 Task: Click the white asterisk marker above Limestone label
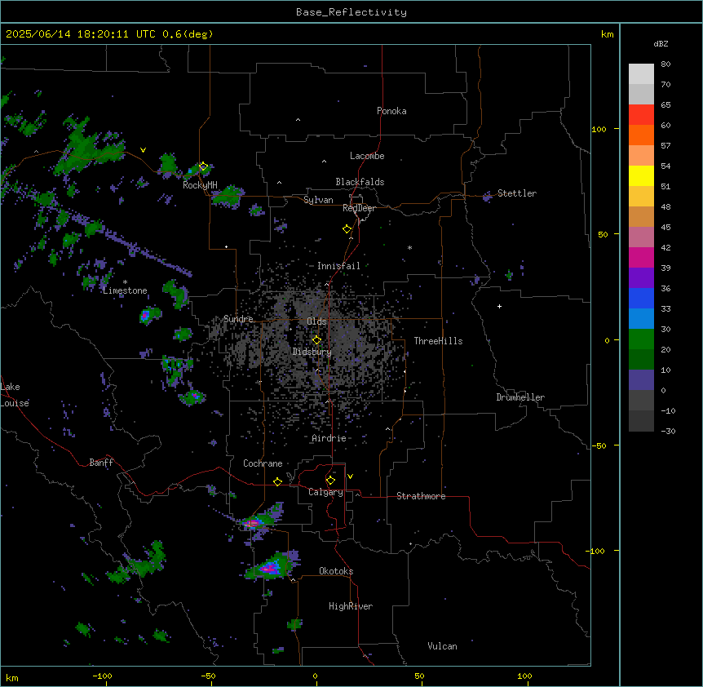tap(125, 282)
